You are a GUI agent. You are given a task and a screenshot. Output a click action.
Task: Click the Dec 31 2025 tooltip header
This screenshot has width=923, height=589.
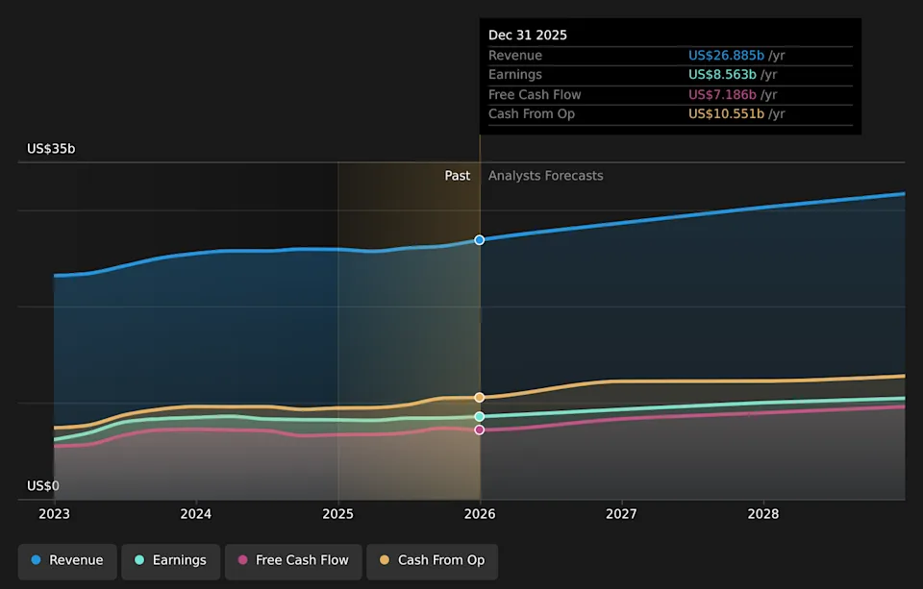(528, 35)
